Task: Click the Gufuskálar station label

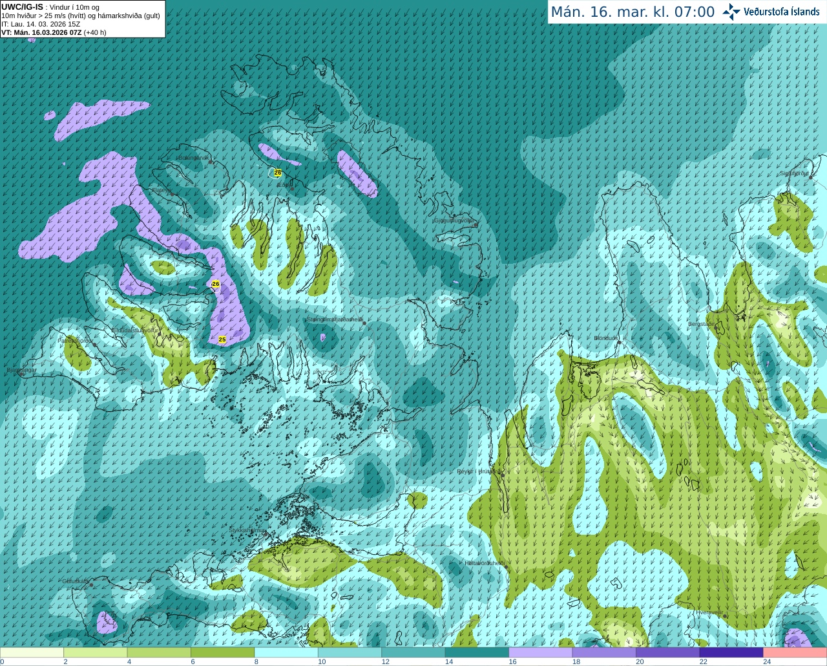Action: 76,581
